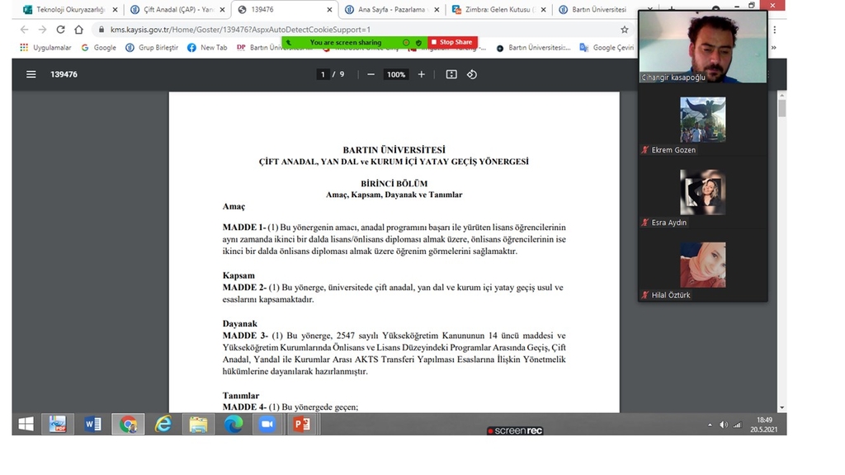Image resolution: width=845 pixels, height=475 pixels.
Task: Zoom in the PDF document
Action: (422, 74)
